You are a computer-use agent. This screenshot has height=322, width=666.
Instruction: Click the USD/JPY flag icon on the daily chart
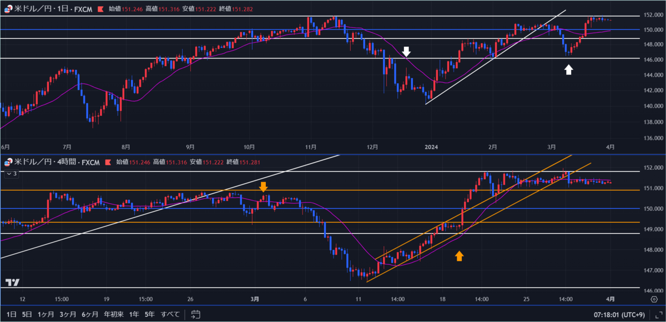coord(7,9)
